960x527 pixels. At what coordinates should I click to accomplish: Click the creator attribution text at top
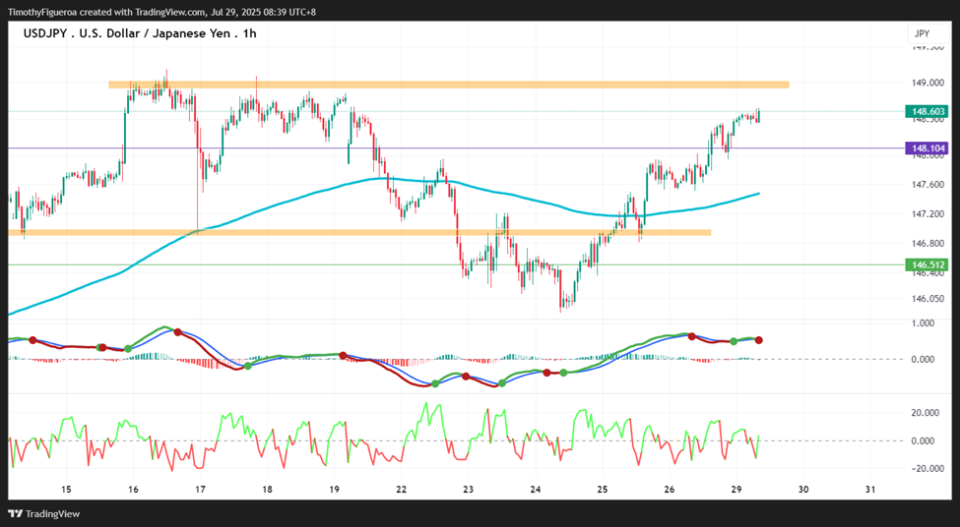161,12
